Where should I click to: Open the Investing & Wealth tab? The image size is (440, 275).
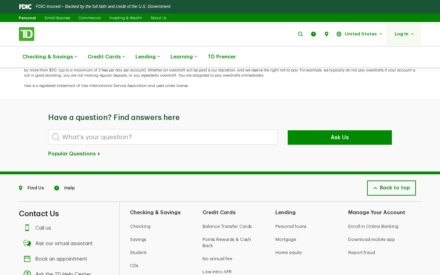point(125,18)
